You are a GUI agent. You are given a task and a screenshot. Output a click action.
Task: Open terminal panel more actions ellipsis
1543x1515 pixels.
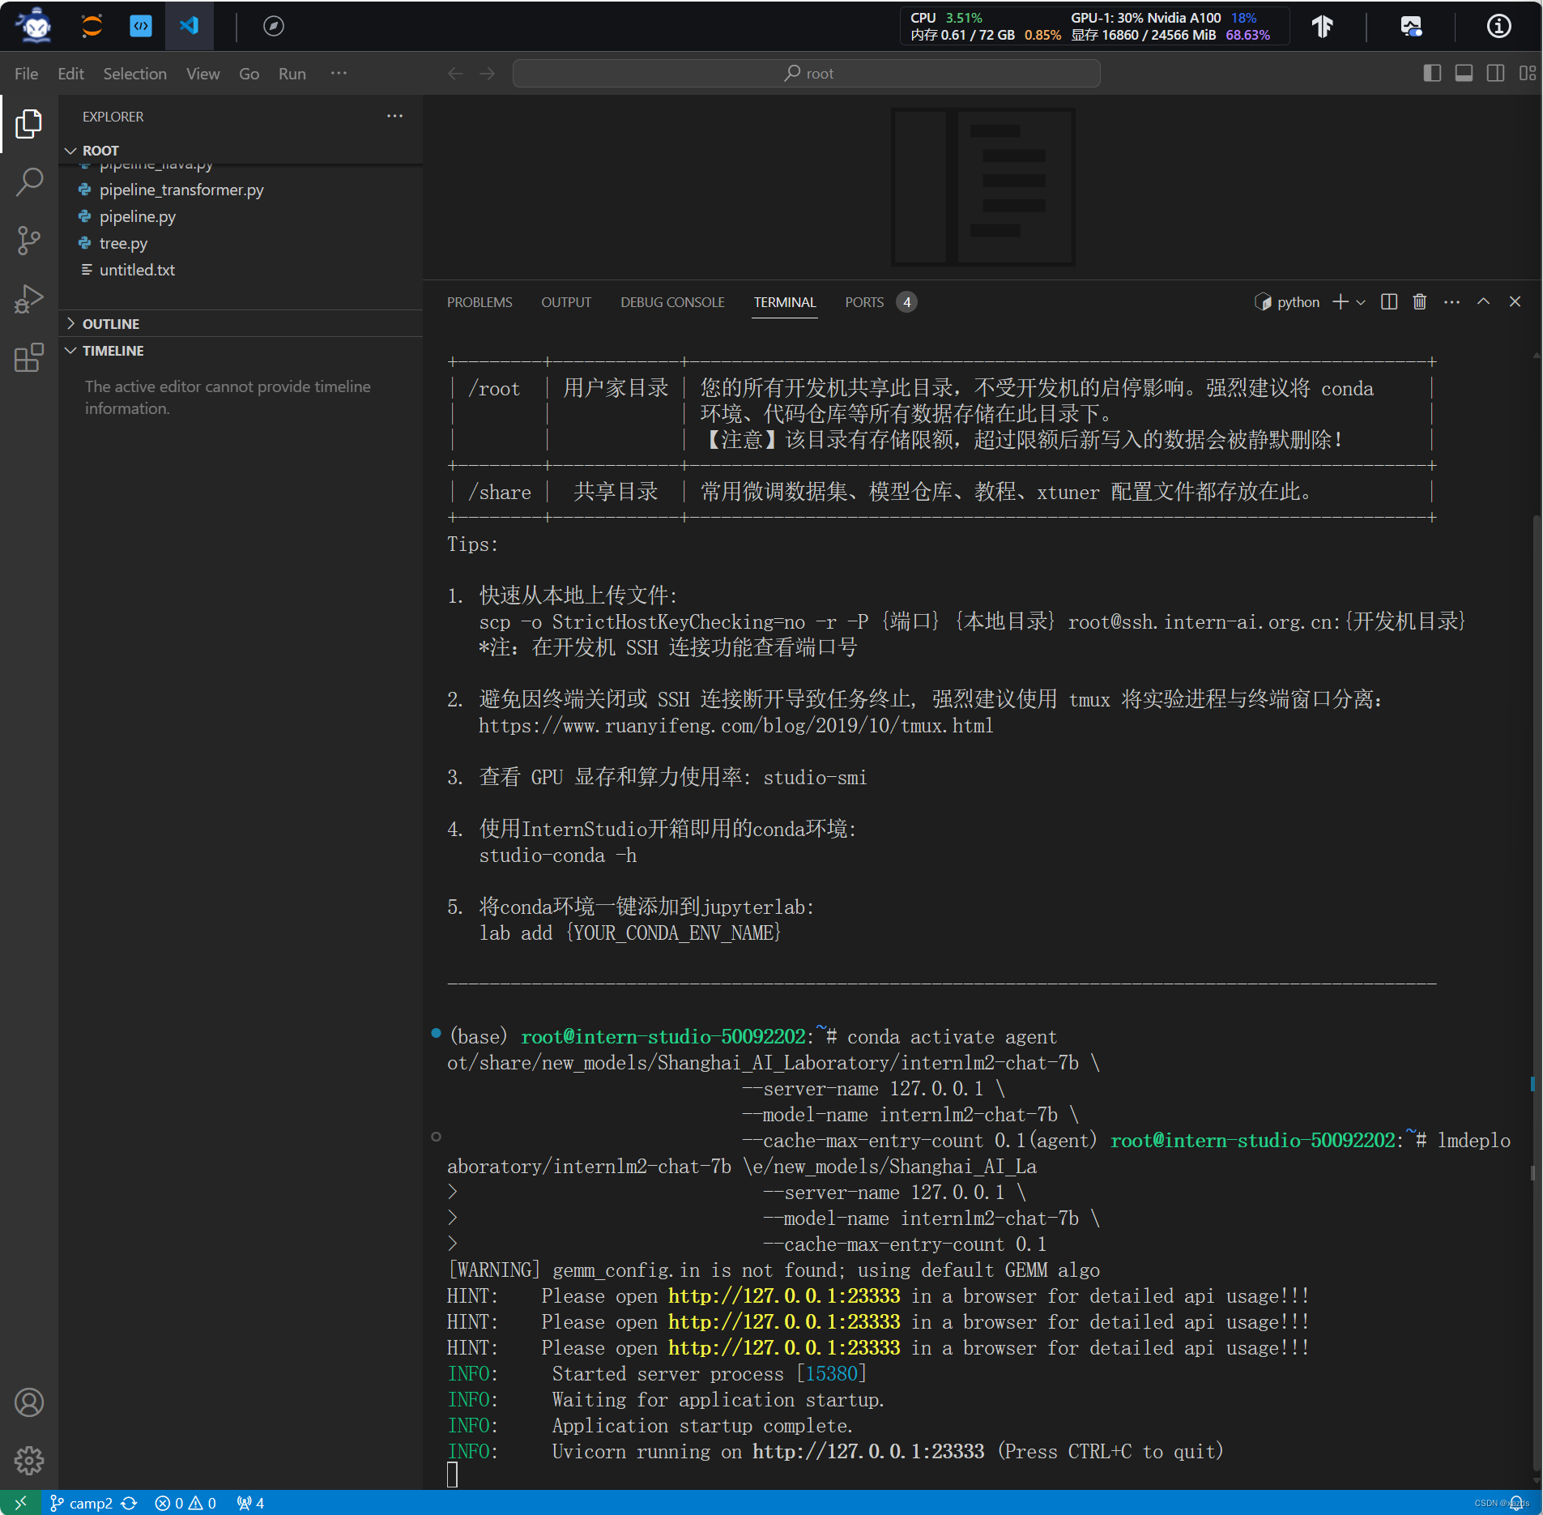1451,302
